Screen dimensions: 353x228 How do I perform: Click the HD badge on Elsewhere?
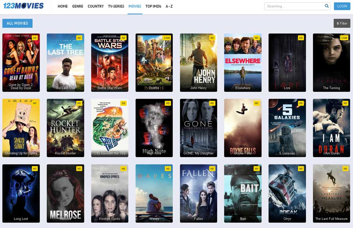point(256,38)
